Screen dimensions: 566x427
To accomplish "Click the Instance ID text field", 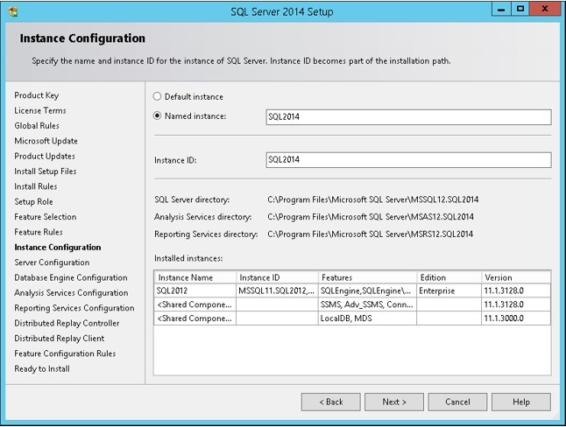I will coord(407,160).
